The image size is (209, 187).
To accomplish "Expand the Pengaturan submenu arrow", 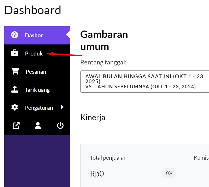I will (62, 107).
